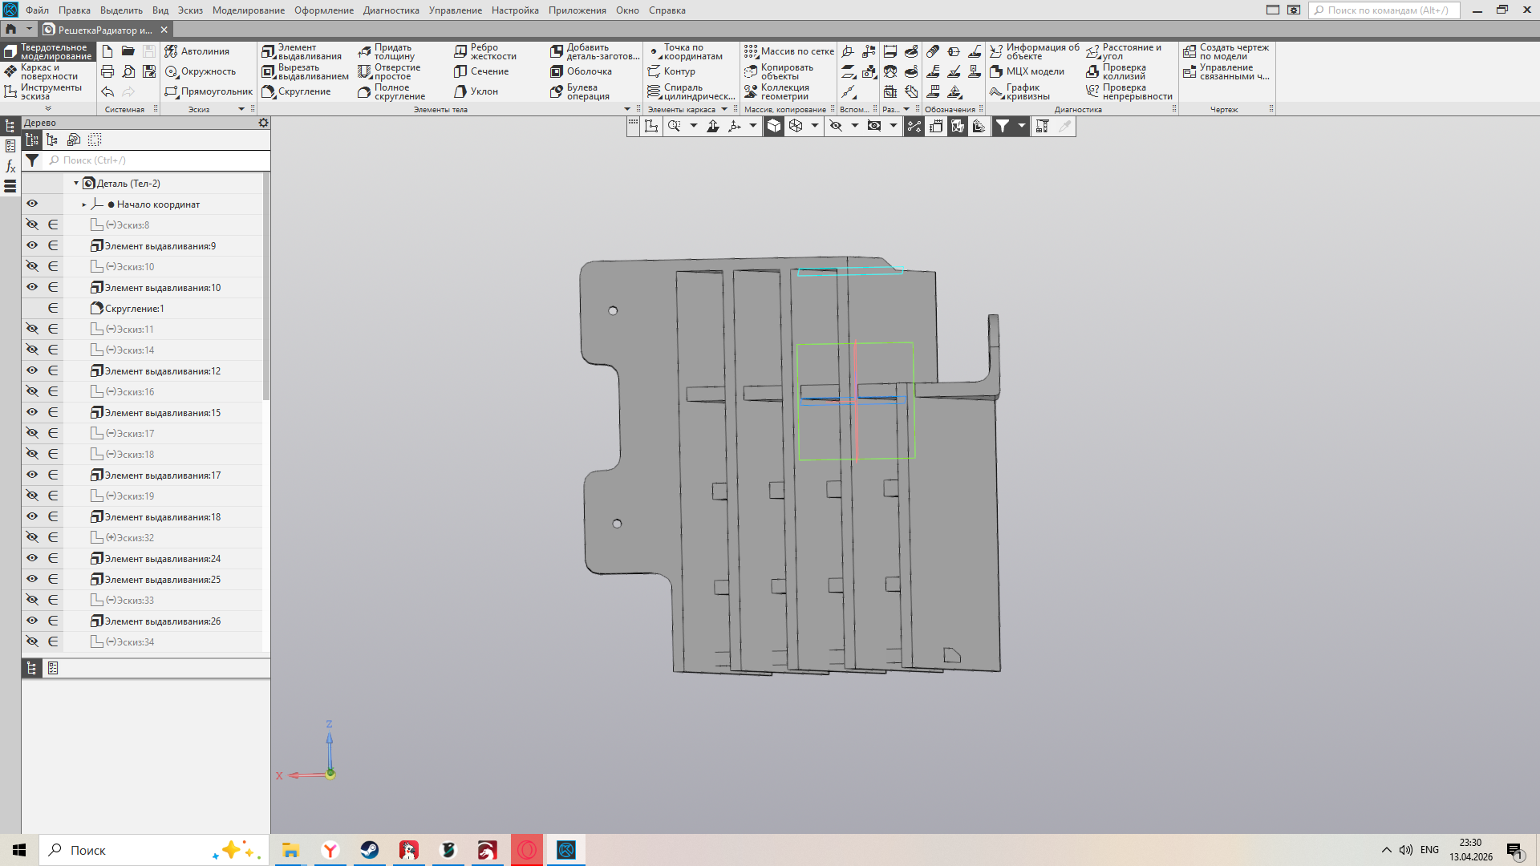Click the Спираль цилиндрическая tool
Image resolution: width=1540 pixels, height=866 pixels.
(x=691, y=91)
